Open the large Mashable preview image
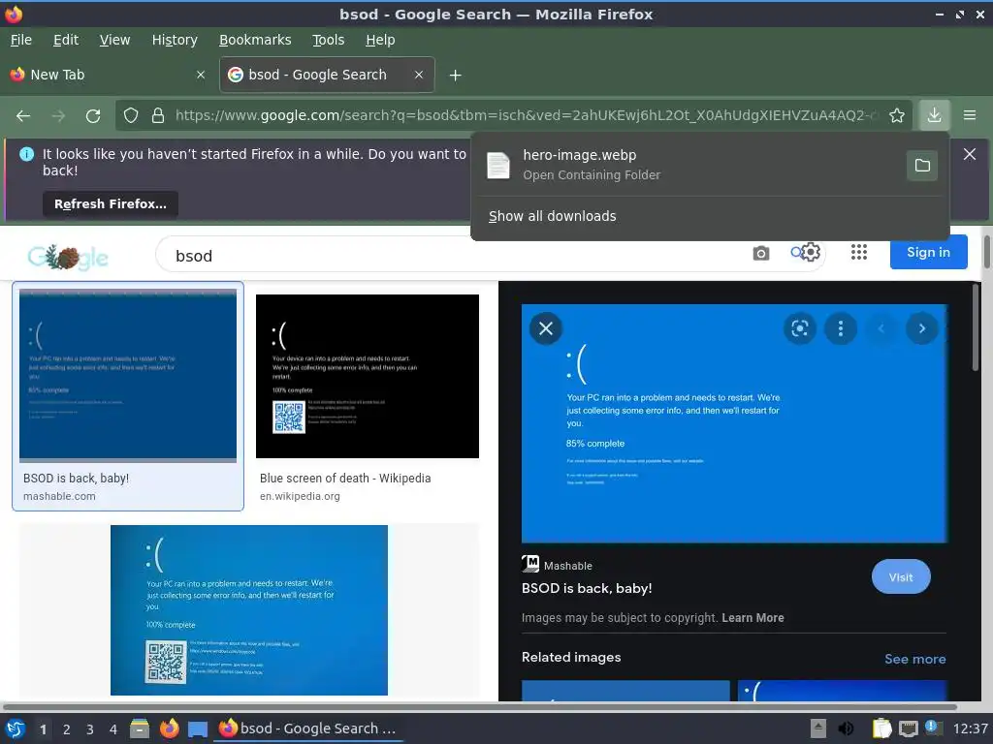The image size is (993, 744). [734, 423]
